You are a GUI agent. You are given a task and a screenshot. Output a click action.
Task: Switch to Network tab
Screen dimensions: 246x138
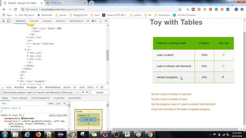60,21
